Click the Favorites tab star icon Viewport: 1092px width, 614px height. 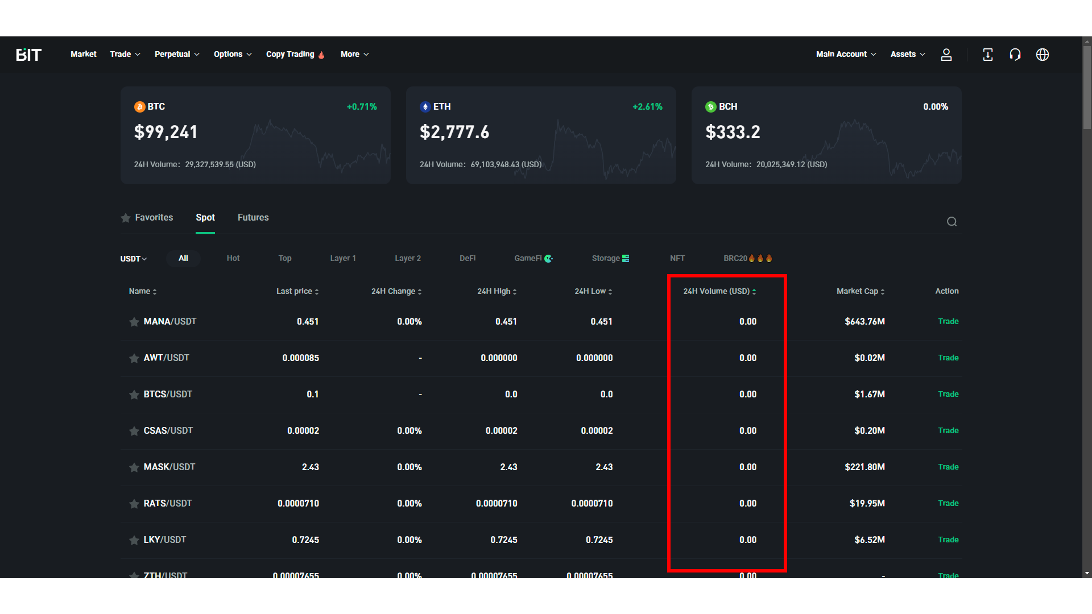click(x=126, y=218)
